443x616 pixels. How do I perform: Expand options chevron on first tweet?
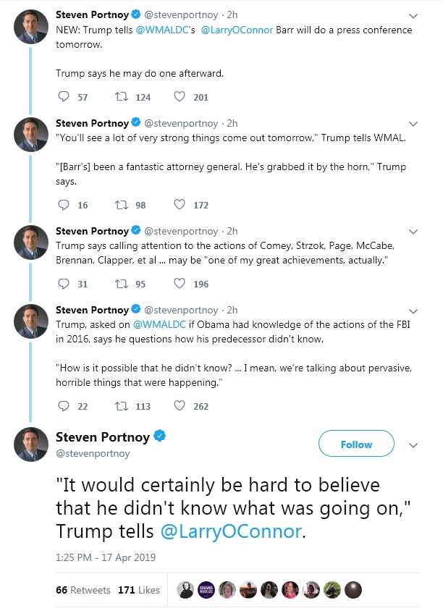click(x=413, y=15)
